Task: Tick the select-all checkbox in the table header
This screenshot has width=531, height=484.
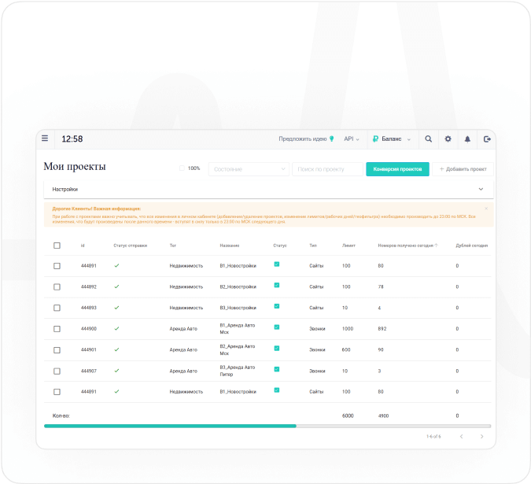Action: 57,246
